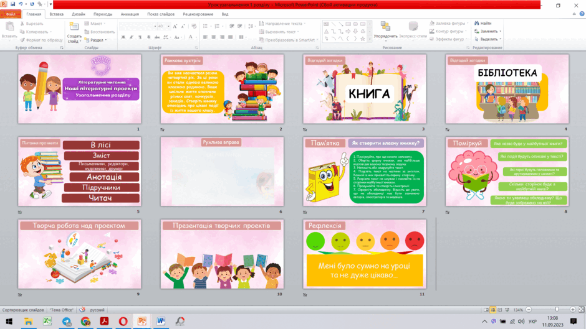586x329 pixels.
Task: Open the Вставка ribbon tab
Action: (57, 14)
